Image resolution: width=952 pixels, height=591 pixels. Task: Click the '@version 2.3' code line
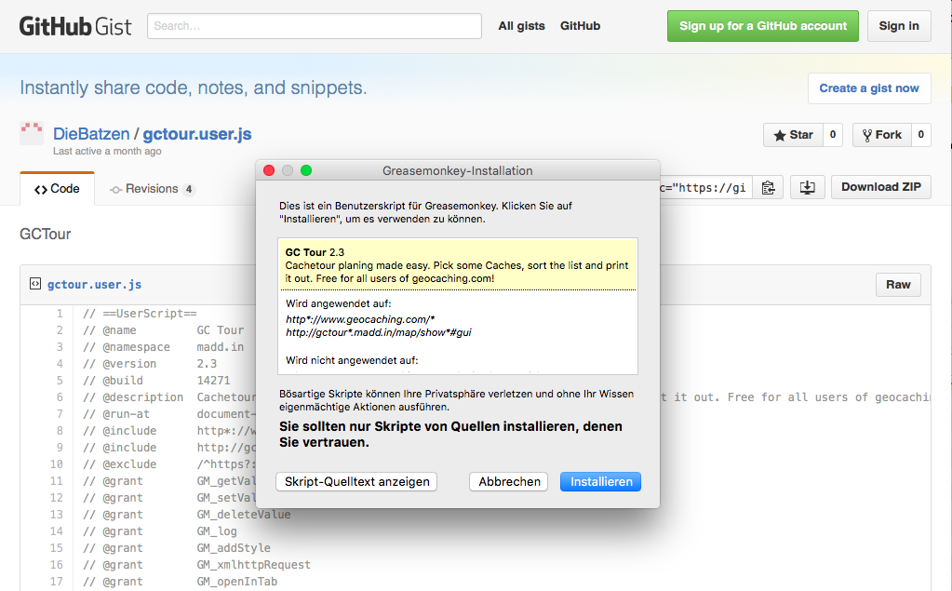click(149, 364)
